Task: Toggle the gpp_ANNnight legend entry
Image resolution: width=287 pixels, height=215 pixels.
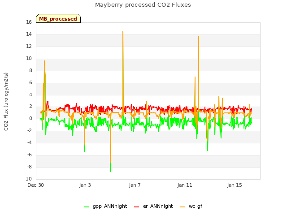Action: pos(105,206)
